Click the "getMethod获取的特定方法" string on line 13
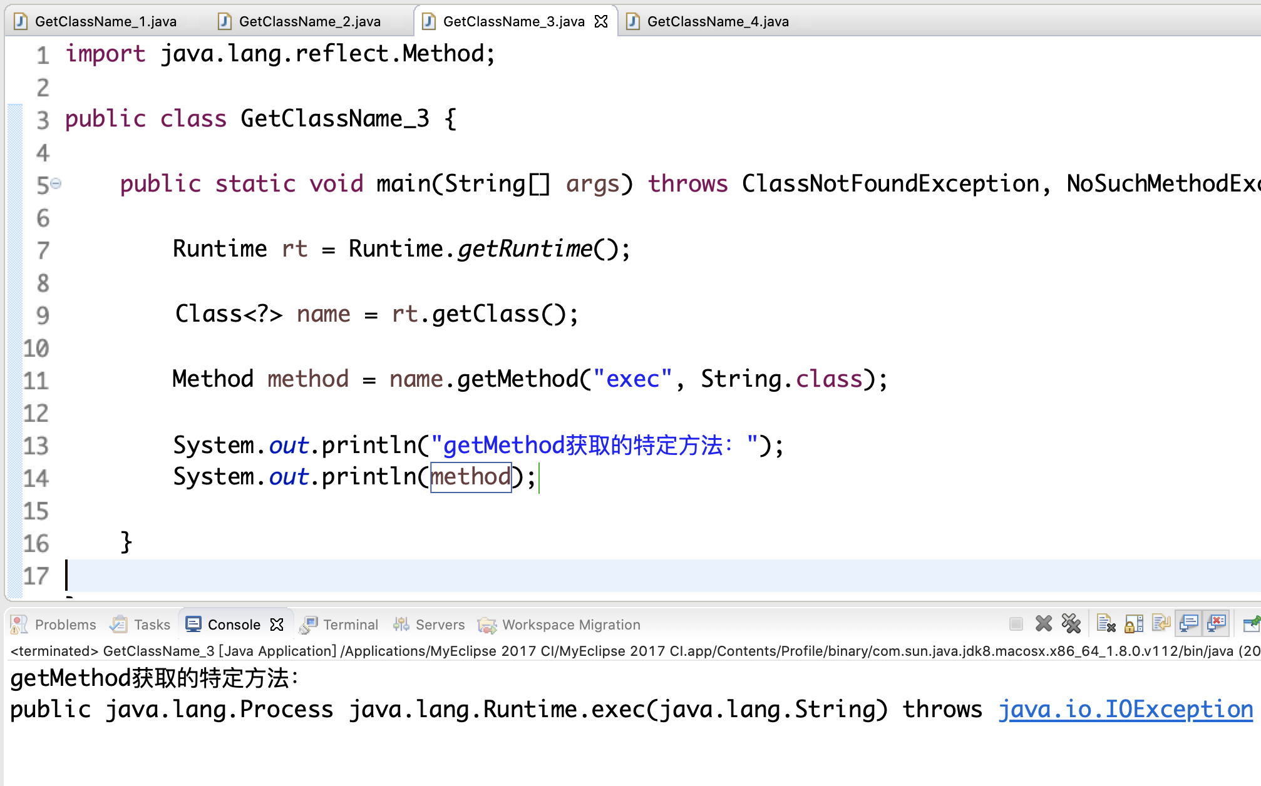Viewport: 1261px width, 786px height. point(594,446)
